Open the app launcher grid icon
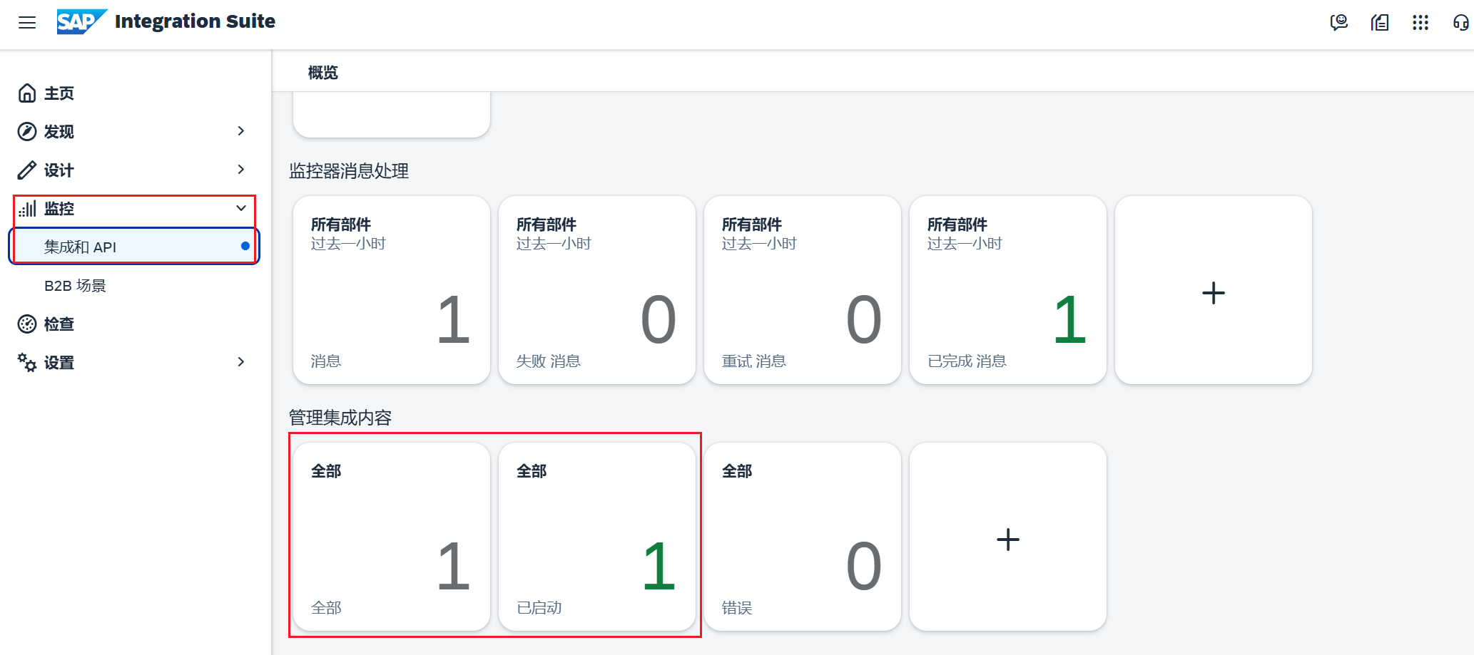The width and height of the screenshot is (1474, 655). click(x=1420, y=23)
